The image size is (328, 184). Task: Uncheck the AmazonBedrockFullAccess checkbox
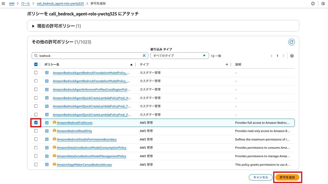pos(36,123)
